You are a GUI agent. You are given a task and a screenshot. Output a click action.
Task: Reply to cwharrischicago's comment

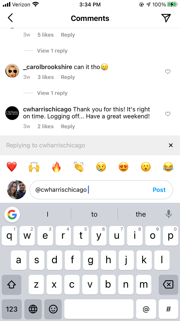coord(68,126)
